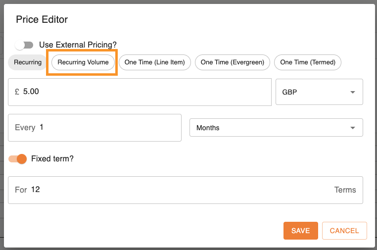Click the Fixed term label text
This screenshot has width=377, height=250.
pos(52,159)
